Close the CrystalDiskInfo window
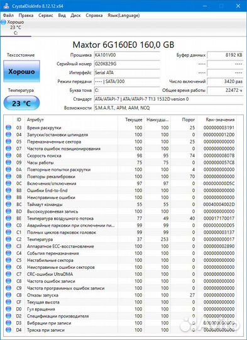The image size is (247, 340). (238, 6)
